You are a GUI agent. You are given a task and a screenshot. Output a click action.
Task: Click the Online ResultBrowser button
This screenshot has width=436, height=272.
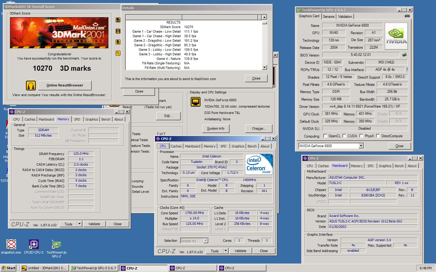pyautogui.click(x=65, y=85)
